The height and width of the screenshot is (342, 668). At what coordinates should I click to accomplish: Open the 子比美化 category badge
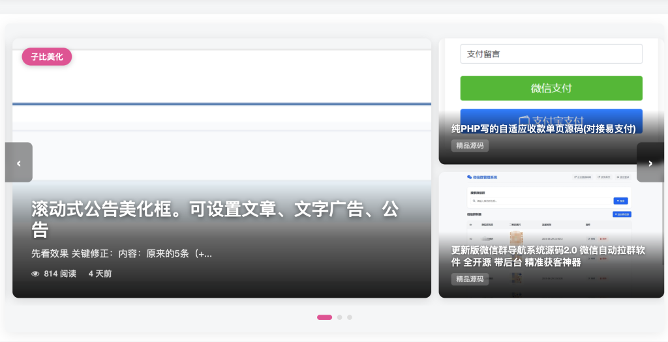click(47, 57)
